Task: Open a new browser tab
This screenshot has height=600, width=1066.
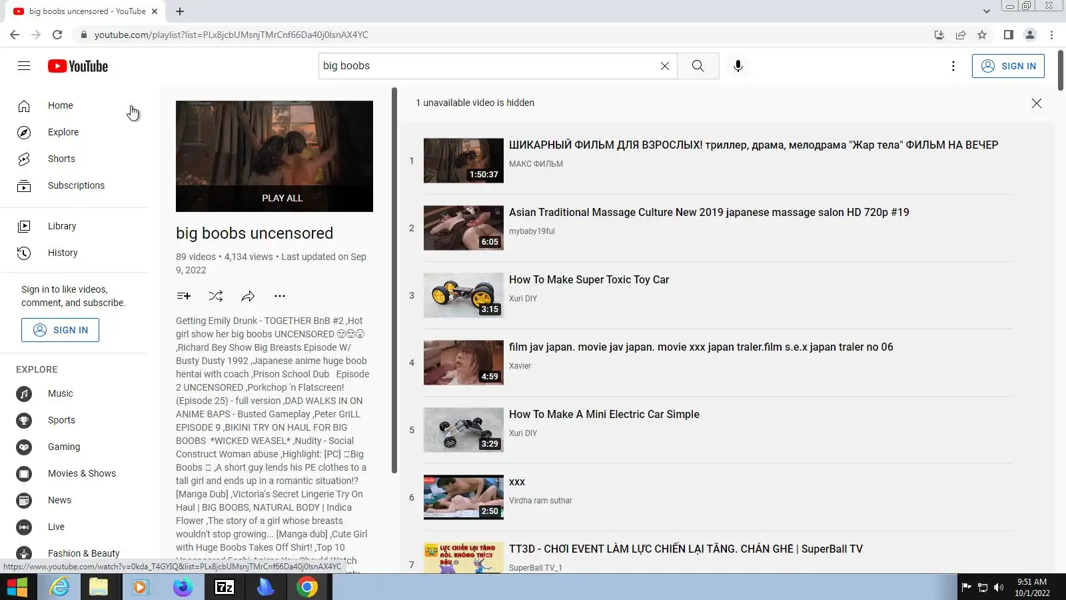Action: click(x=180, y=11)
